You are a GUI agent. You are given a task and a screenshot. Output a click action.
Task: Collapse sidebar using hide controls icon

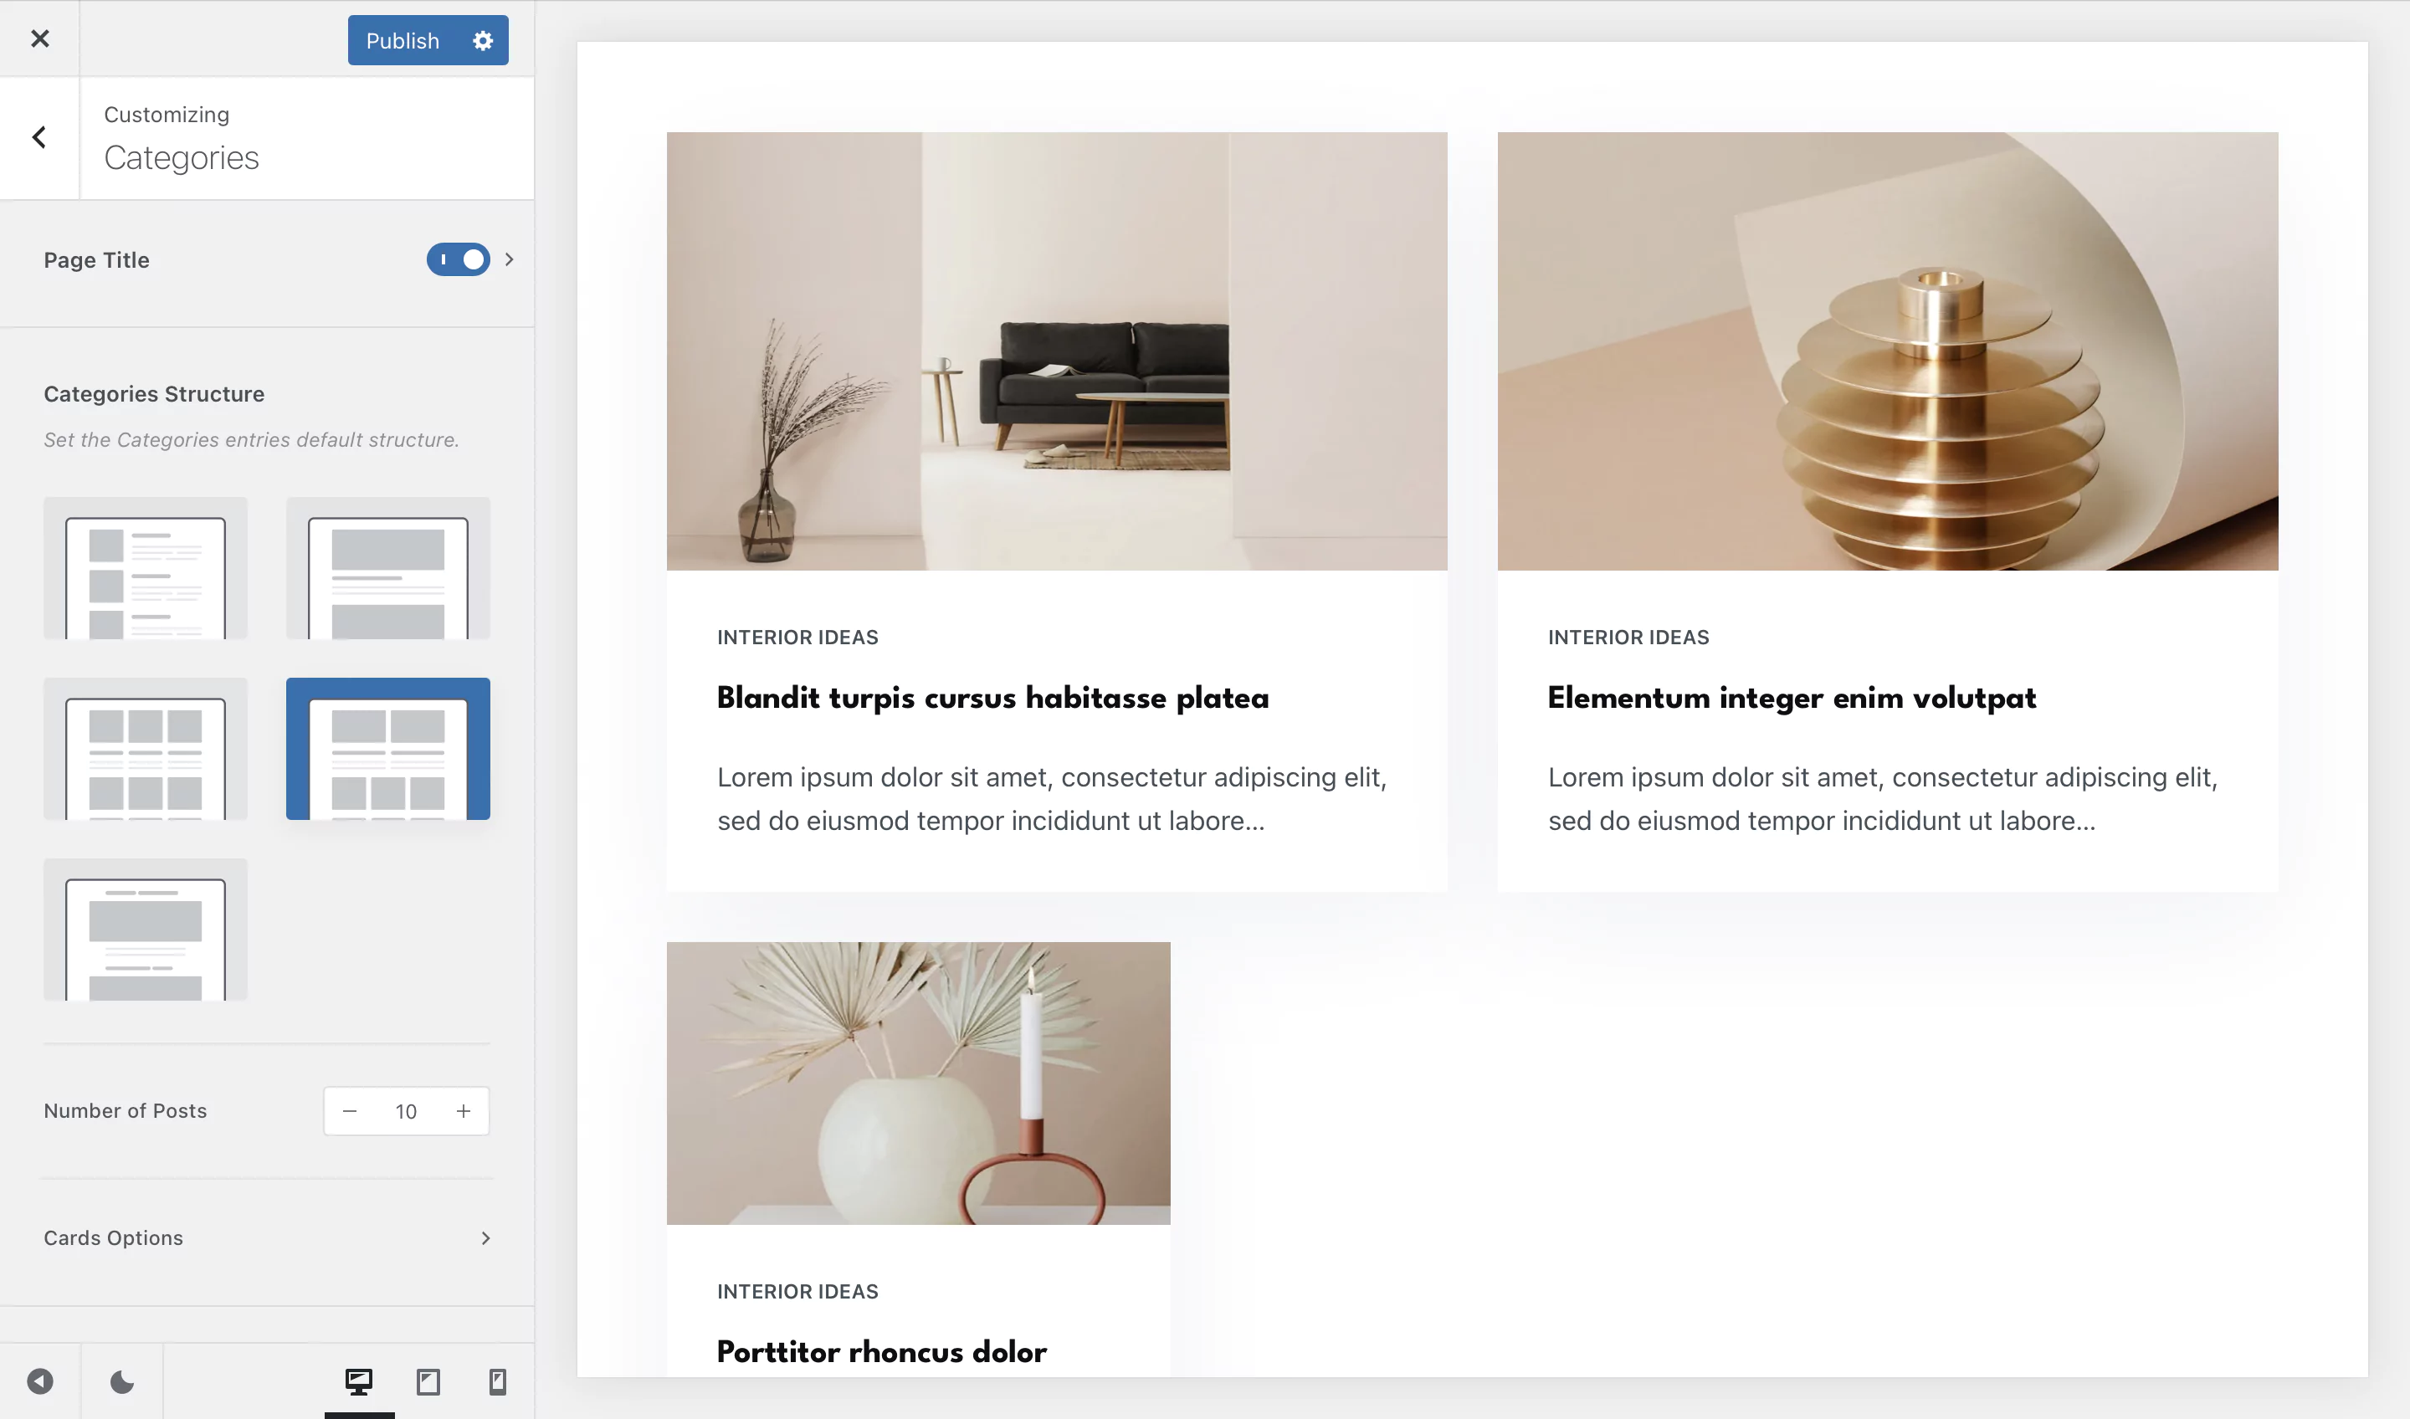40,1381
